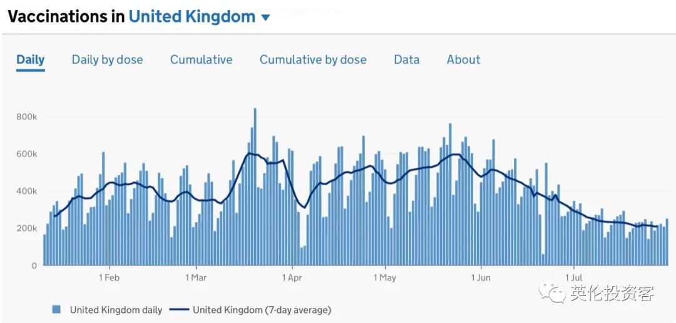Click the 200k y-axis label
676x323 pixels.
pos(27,228)
